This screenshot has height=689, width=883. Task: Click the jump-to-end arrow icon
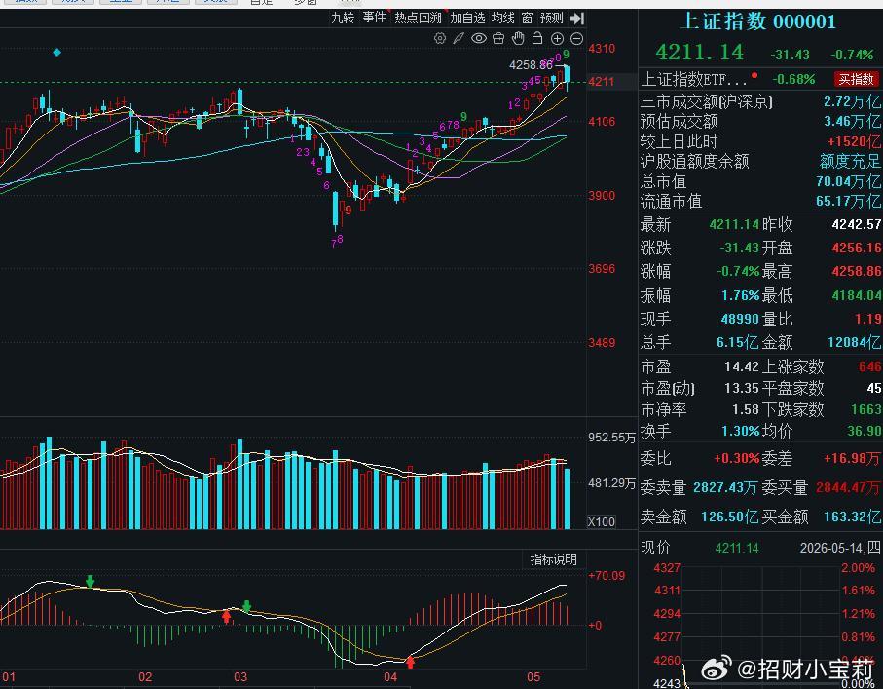coord(576,19)
